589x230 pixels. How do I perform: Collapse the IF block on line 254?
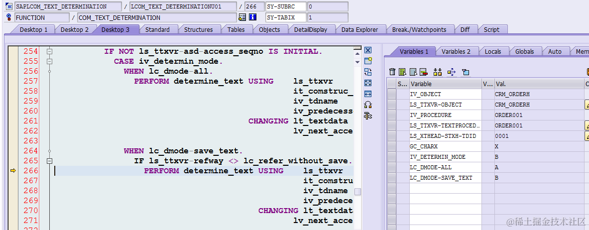49,51
